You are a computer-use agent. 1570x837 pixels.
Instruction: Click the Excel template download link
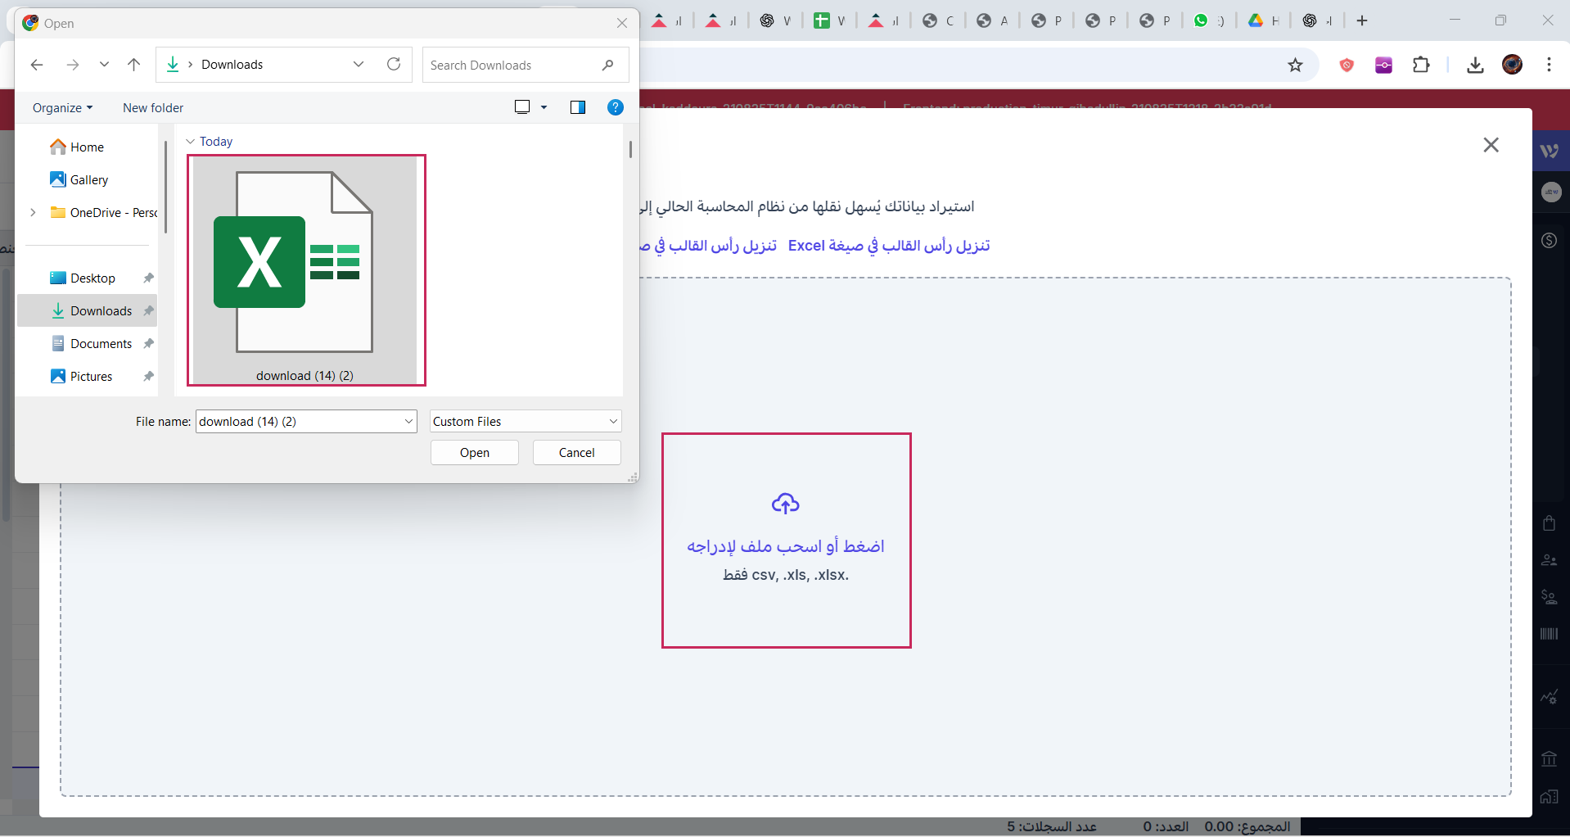[888, 246]
